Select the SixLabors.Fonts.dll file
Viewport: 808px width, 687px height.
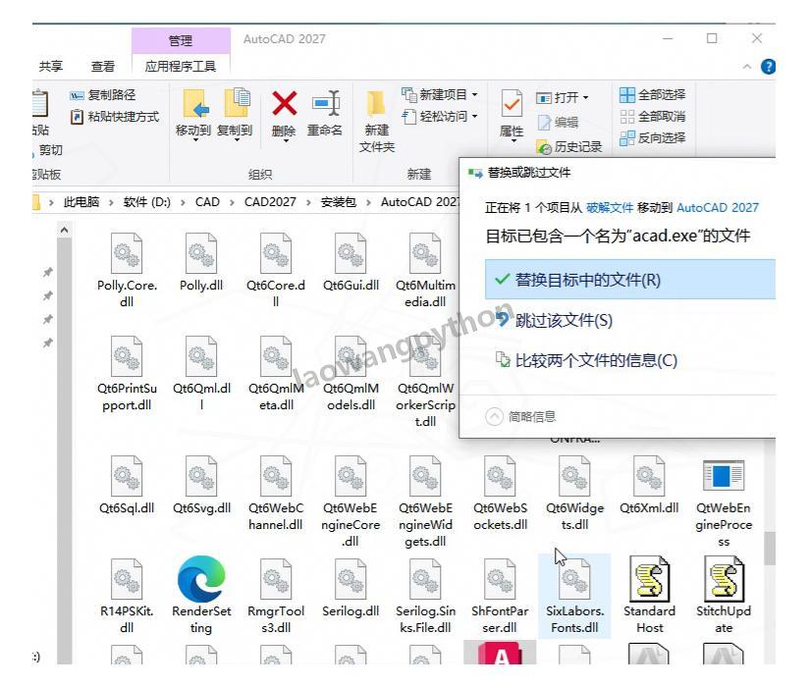click(574, 597)
